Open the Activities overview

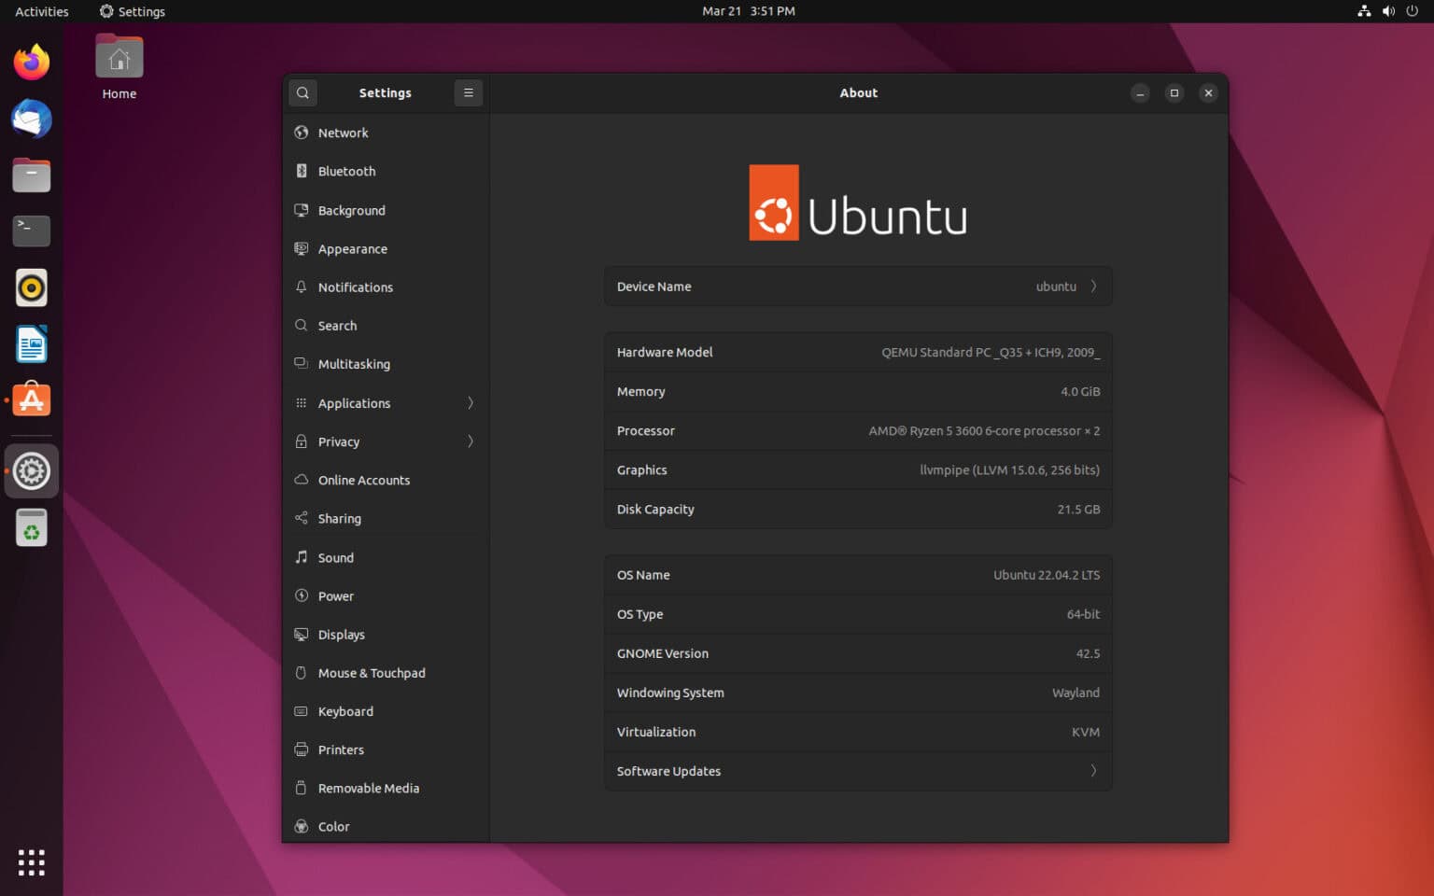[x=40, y=11]
